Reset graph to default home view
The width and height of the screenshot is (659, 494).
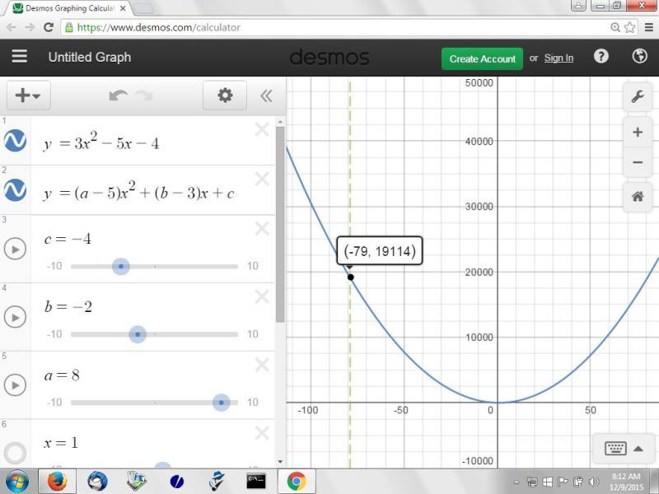click(x=638, y=196)
